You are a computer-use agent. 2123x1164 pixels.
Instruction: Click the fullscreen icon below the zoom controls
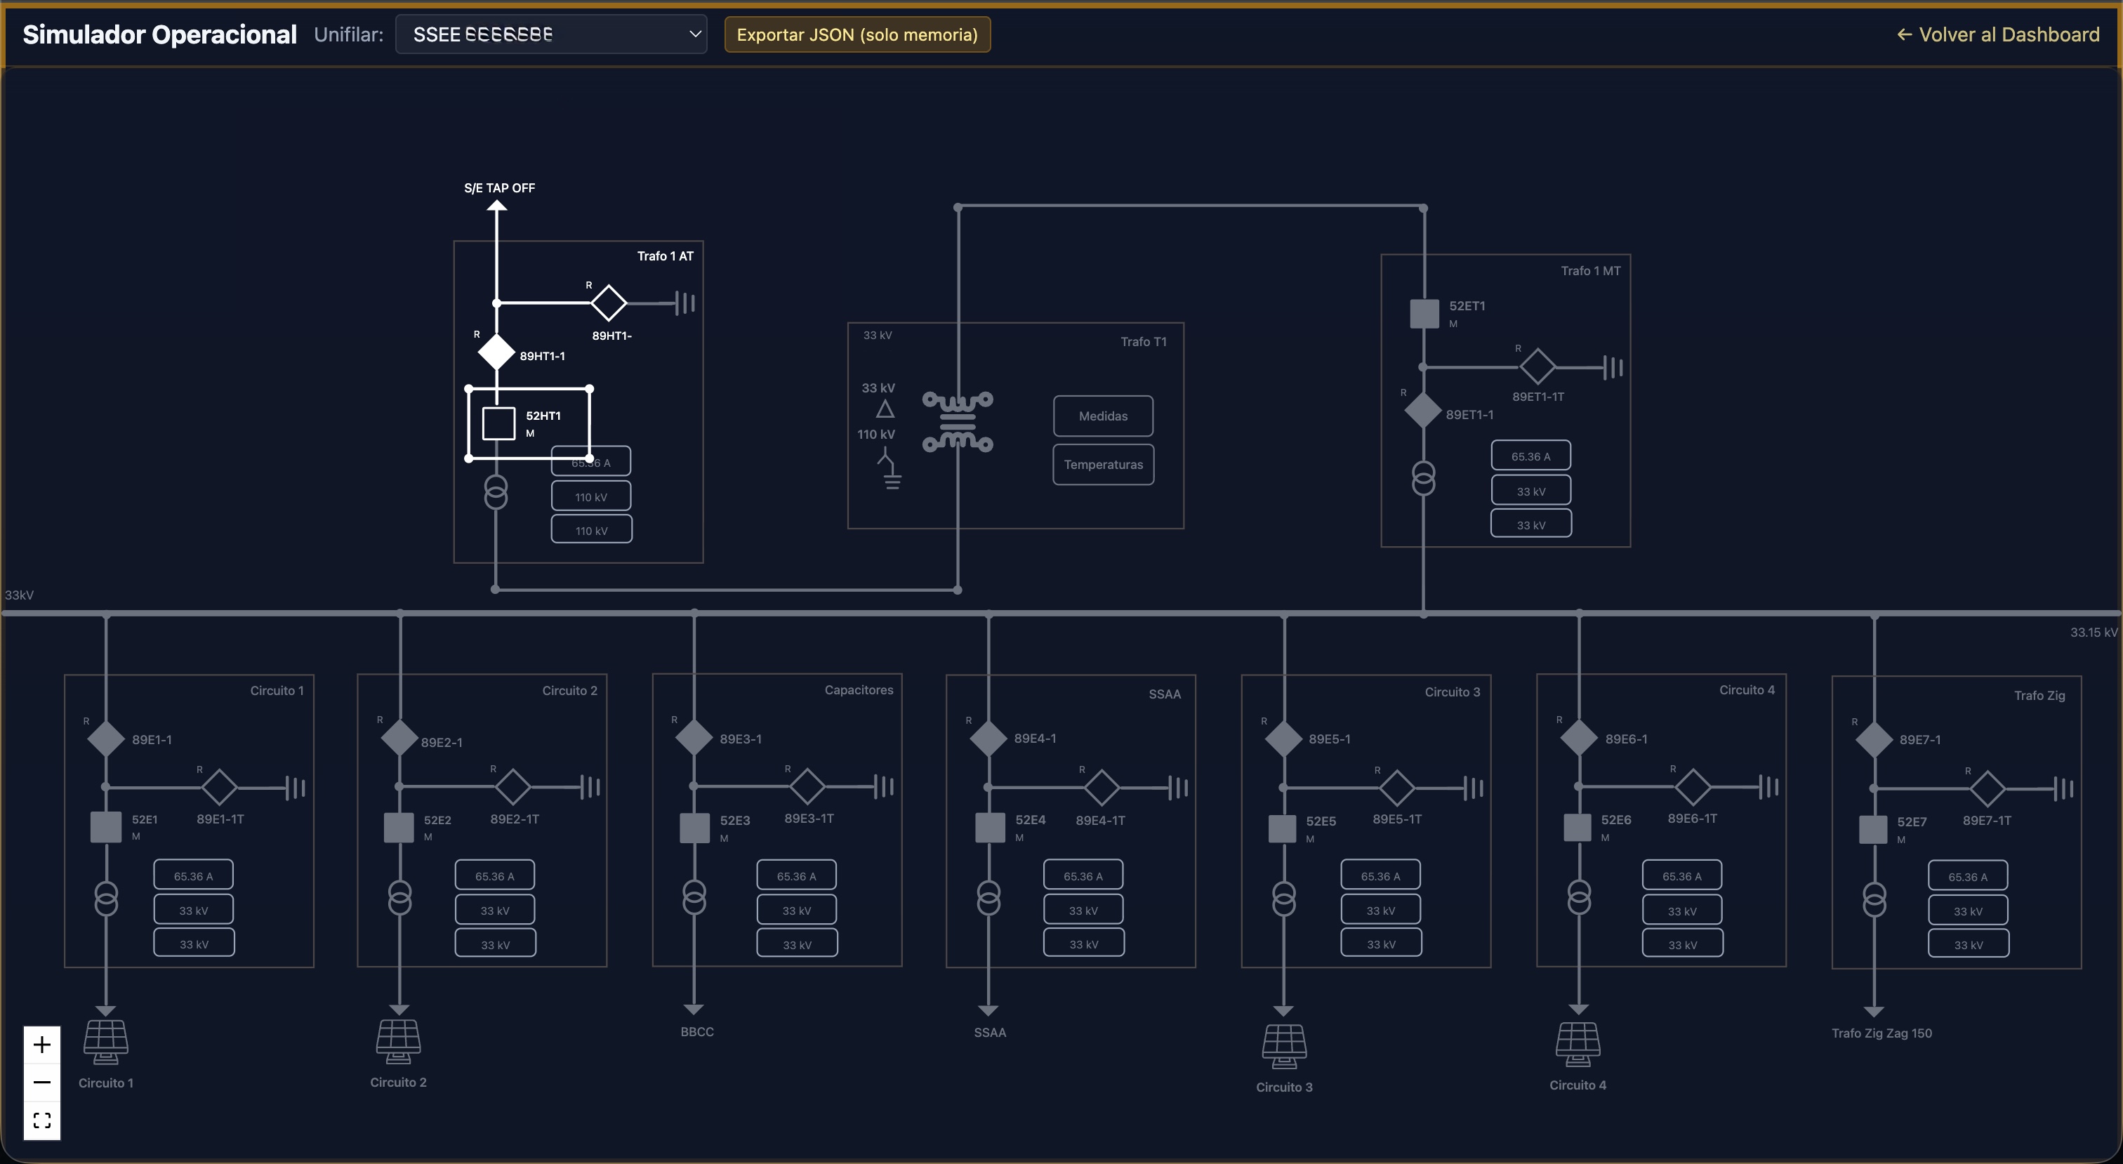pos(42,1120)
